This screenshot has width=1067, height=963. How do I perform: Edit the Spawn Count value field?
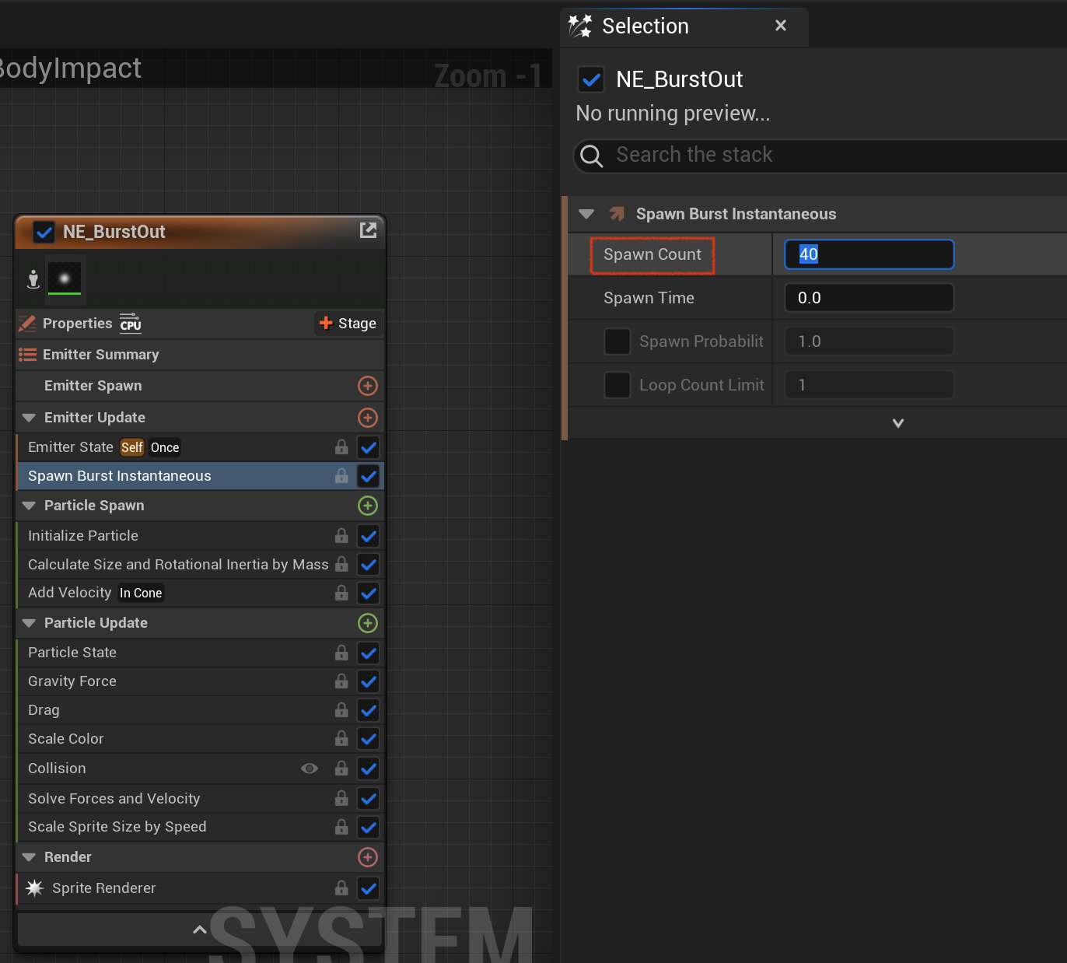(x=869, y=254)
